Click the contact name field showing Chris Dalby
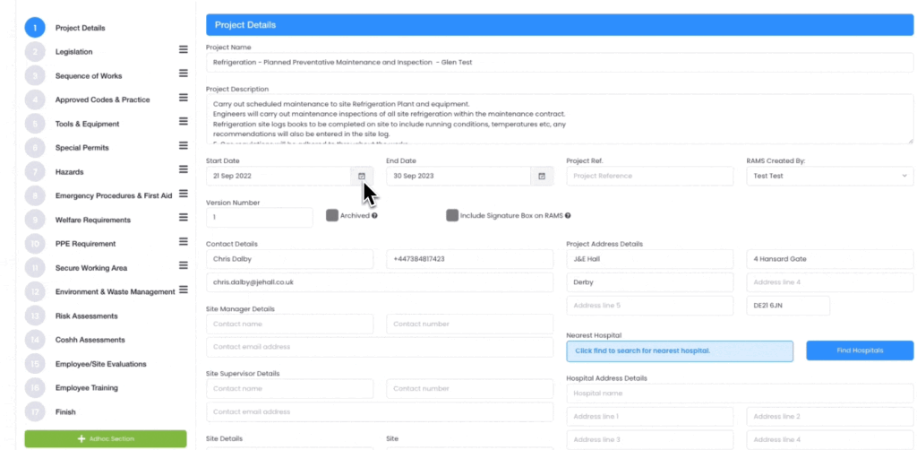Viewport: 917px width, 450px height. tap(289, 259)
